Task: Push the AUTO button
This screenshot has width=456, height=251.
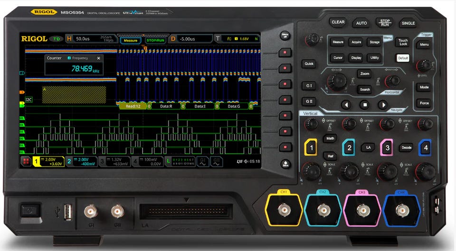Action: tap(361, 23)
